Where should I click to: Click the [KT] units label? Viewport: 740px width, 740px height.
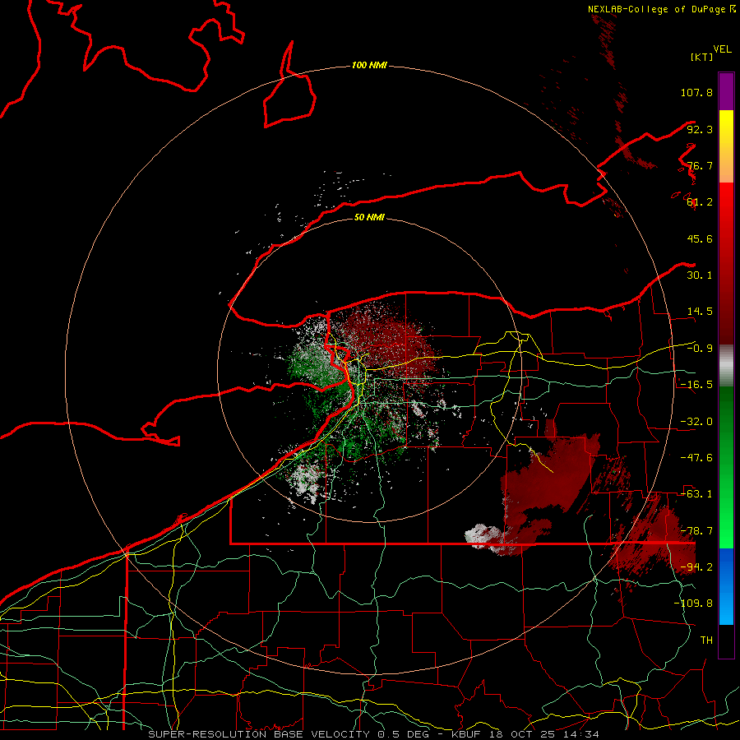[x=702, y=57]
